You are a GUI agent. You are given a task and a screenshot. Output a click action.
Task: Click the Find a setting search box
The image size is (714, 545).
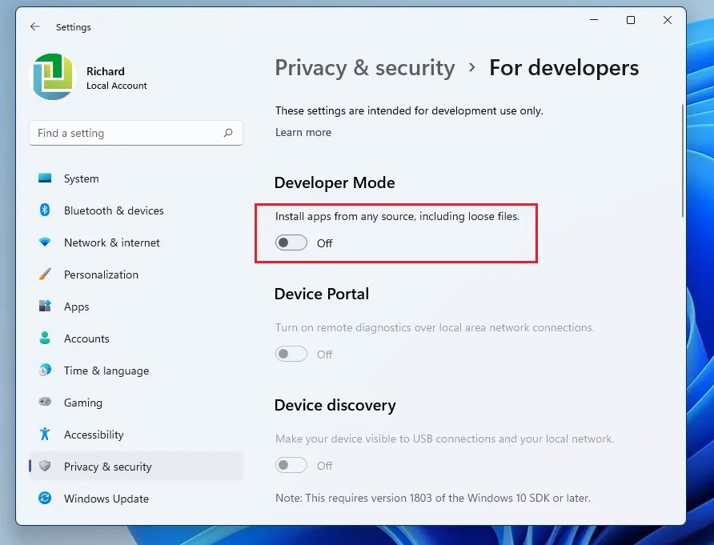pyautogui.click(x=136, y=133)
